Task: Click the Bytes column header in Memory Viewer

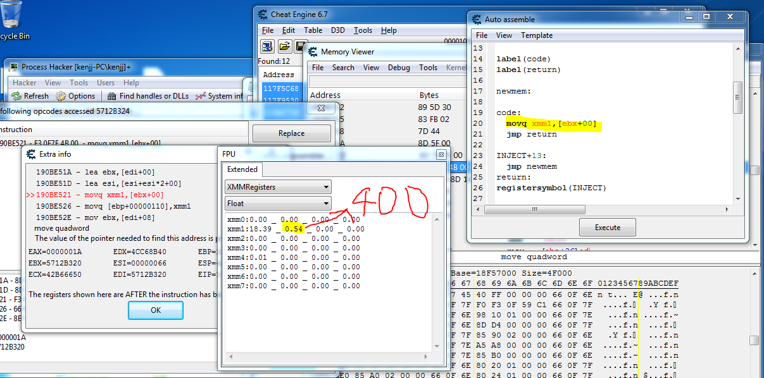Action: [429, 95]
